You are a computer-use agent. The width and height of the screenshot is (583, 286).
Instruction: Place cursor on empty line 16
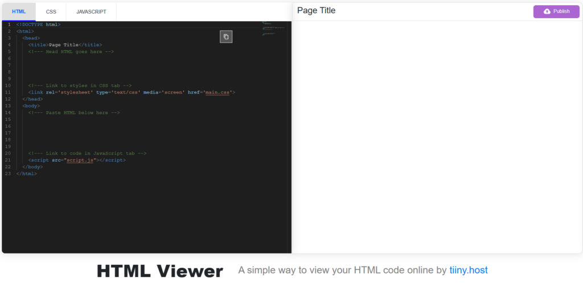coord(149,126)
